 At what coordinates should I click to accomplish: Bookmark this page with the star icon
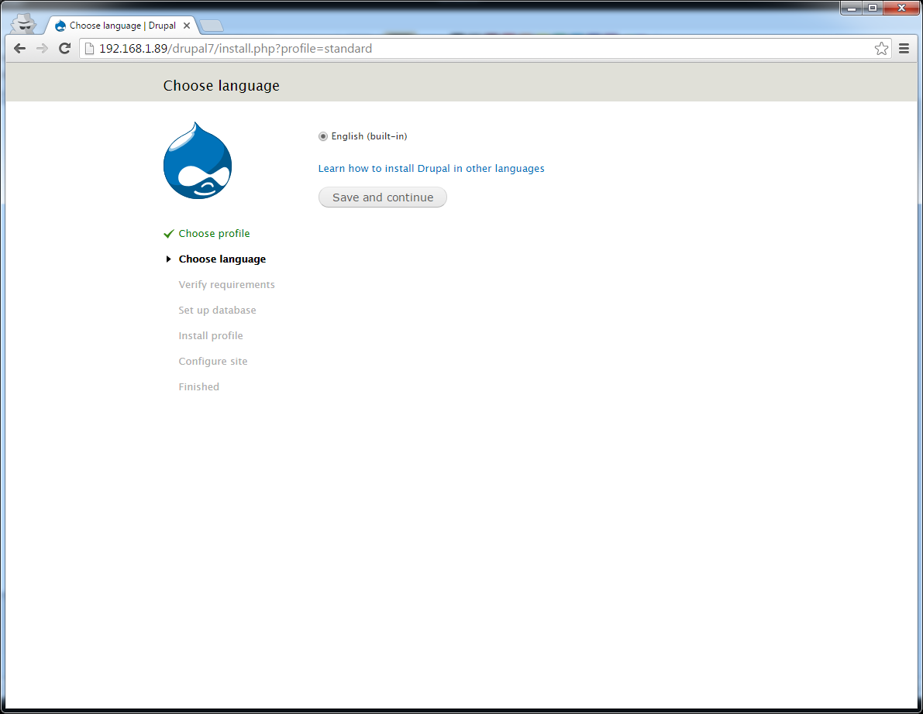881,49
